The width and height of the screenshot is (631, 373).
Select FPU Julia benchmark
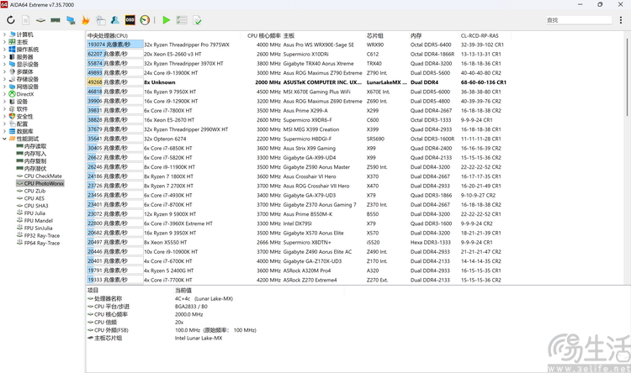point(34,213)
